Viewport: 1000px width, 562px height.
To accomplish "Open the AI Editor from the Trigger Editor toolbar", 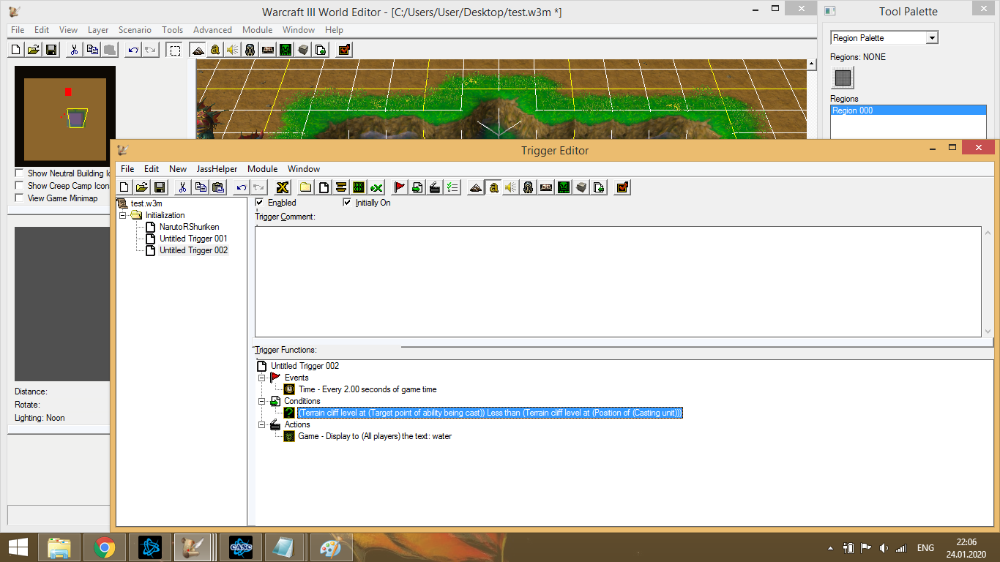I will 564,187.
